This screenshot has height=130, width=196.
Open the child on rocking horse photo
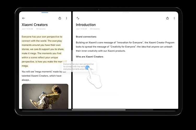pyautogui.click(x=45, y=96)
